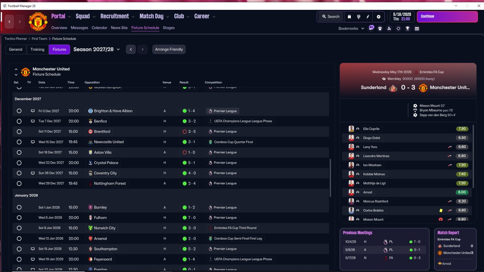Open the Season 2027/28 dropdown
The width and height of the screenshot is (484, 272).
coord(97,49)
